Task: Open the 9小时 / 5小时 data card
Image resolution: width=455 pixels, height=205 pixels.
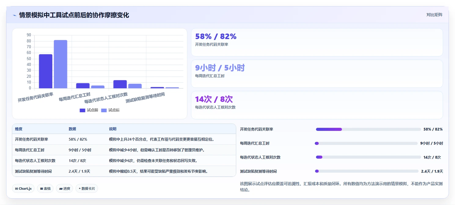Action: [x=317, y=74]
